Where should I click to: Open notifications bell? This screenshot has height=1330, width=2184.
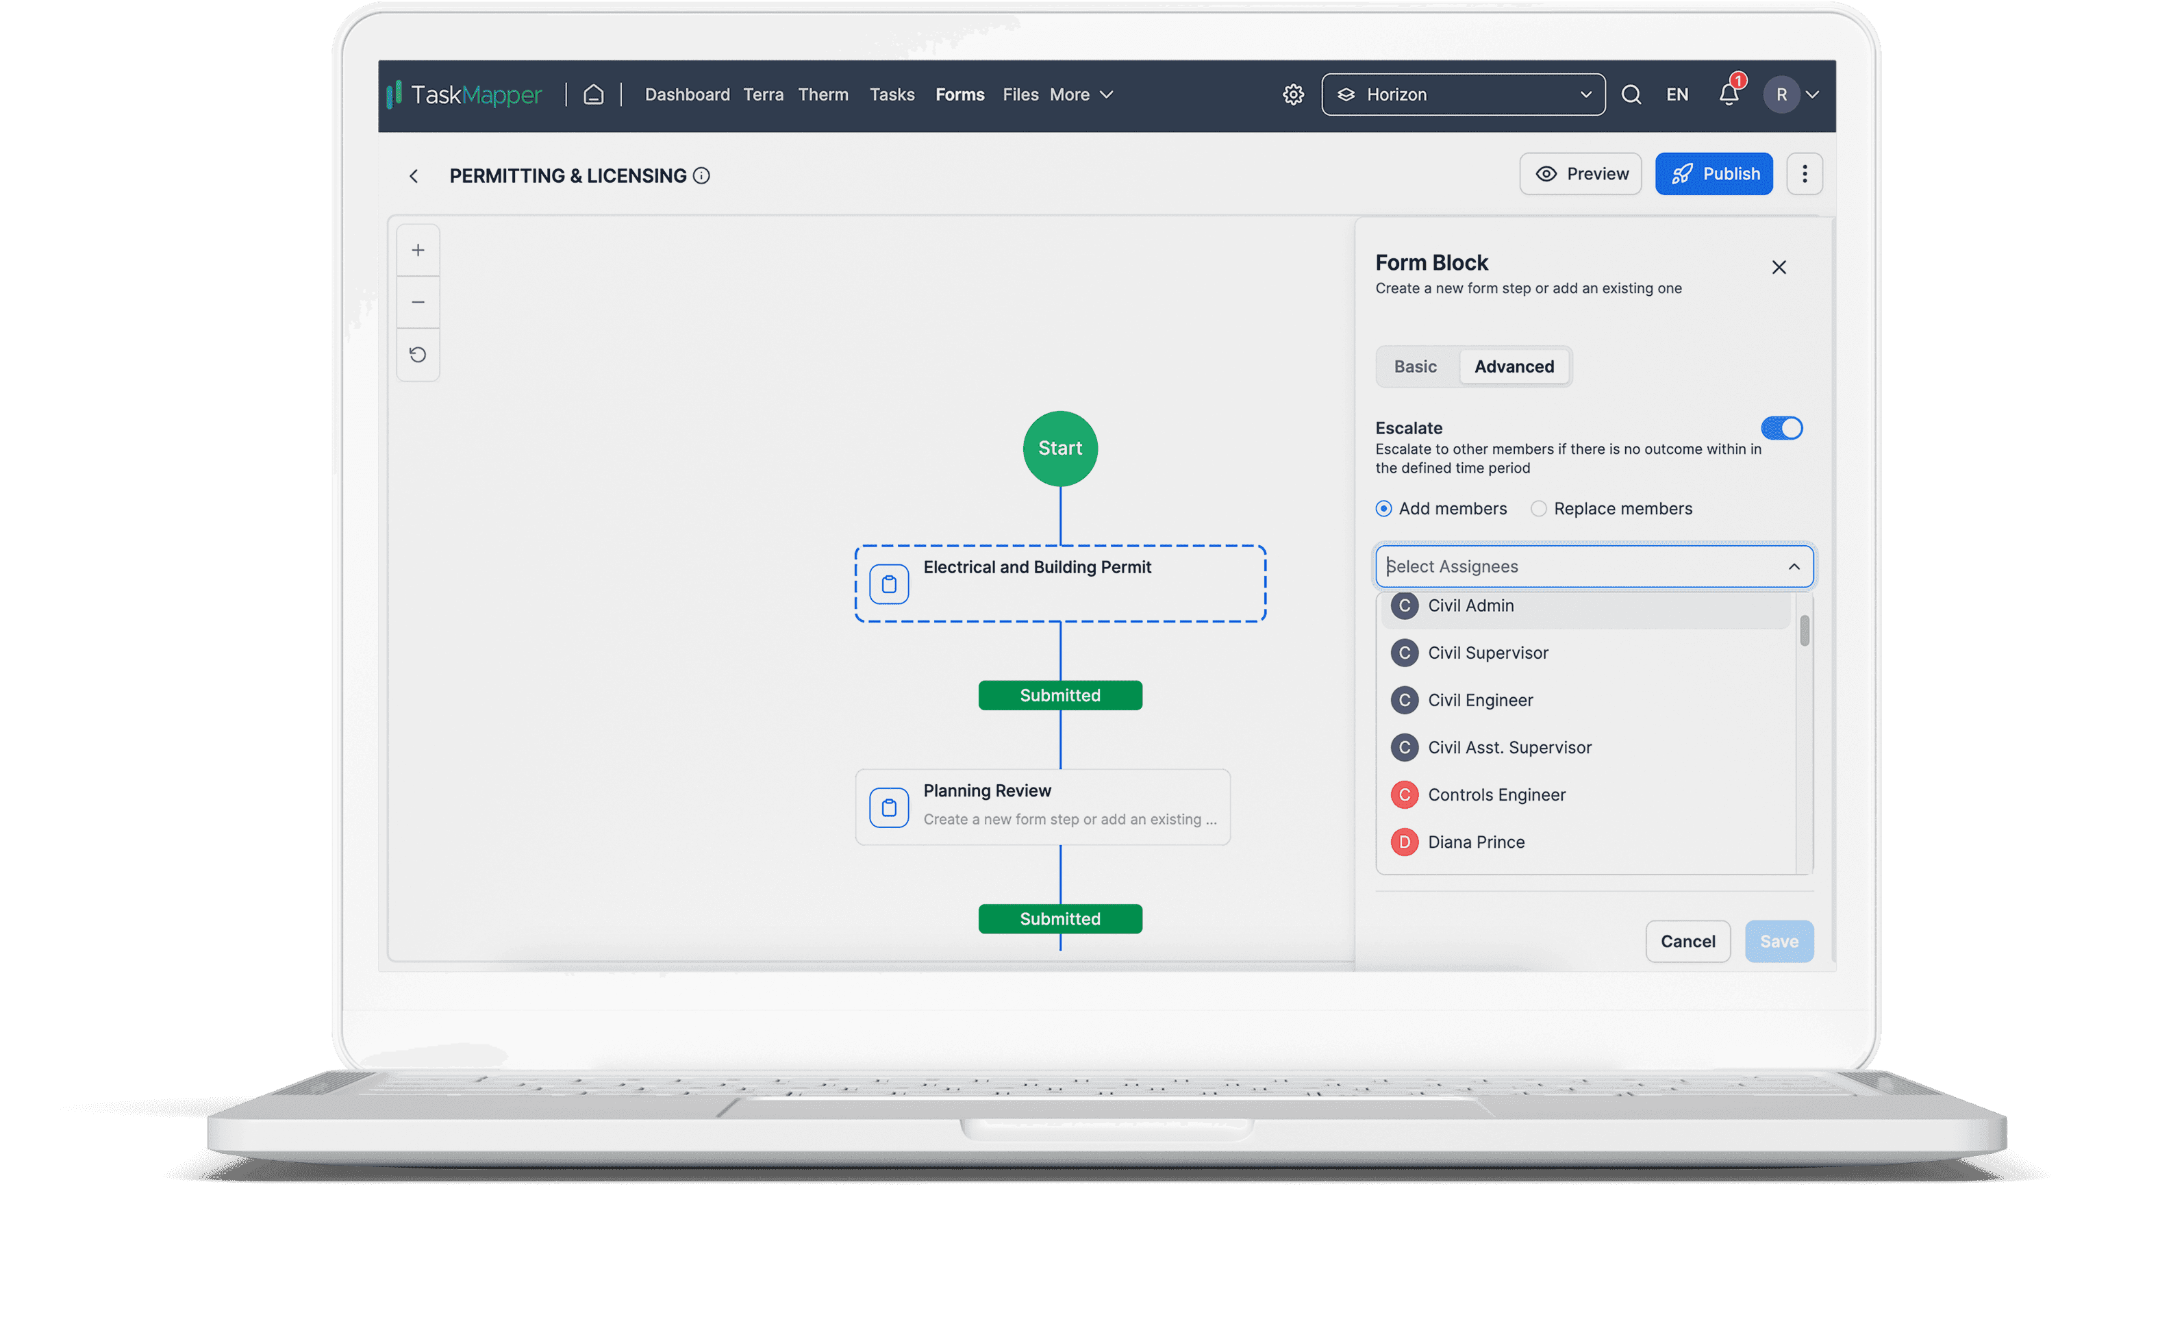pyautogui.click(x=1729, y=93)
